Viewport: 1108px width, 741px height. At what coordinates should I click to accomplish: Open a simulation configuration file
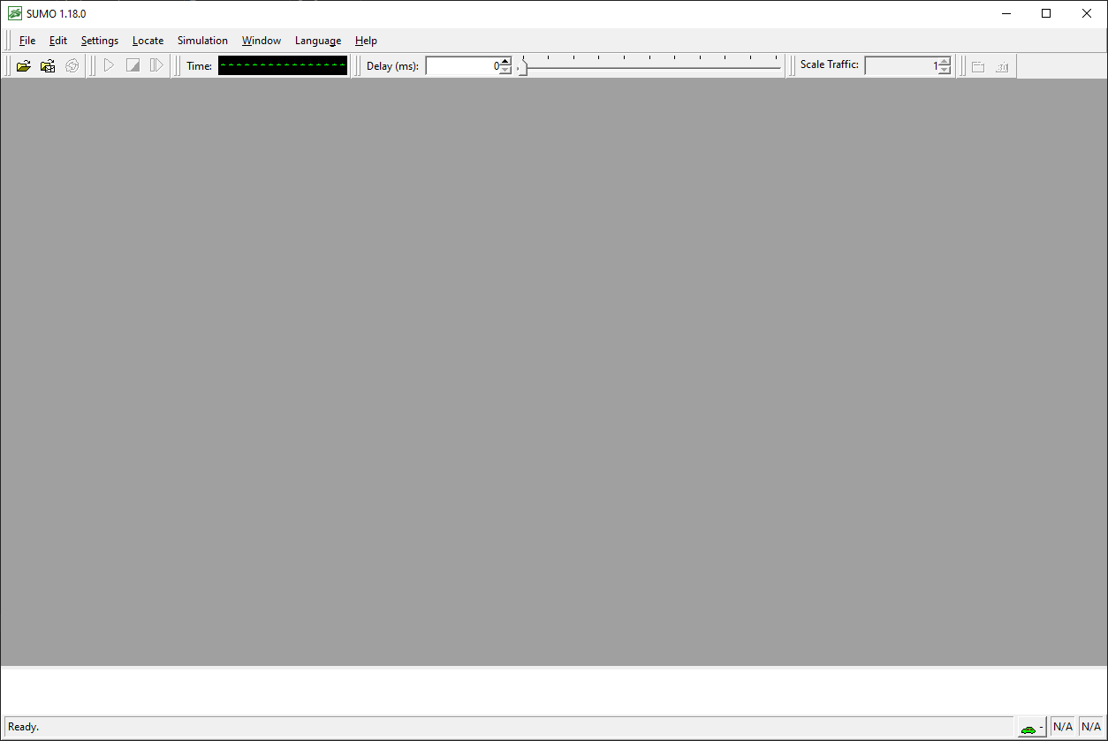click(x=24, y=65)
